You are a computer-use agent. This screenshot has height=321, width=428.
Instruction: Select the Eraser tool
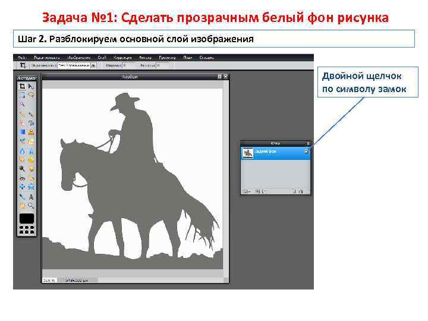point(23,124)
